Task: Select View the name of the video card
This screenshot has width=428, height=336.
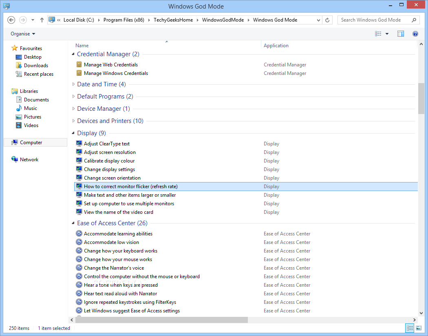Action: click(x=119, y=212)
